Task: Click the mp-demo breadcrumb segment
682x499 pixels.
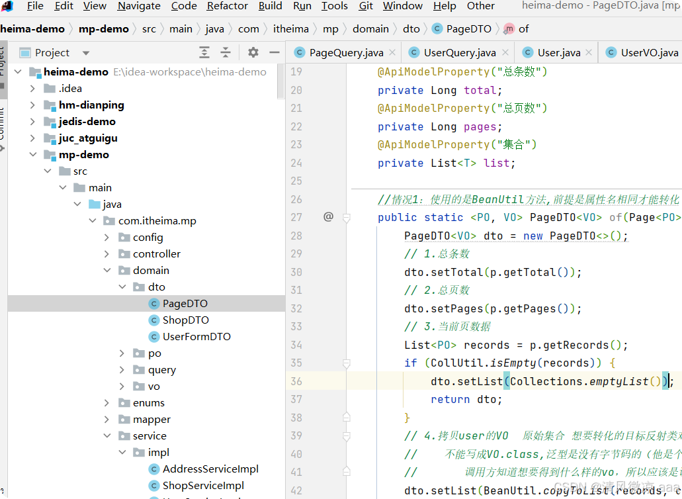Action: pyautogui.click(x=103, y=29)
